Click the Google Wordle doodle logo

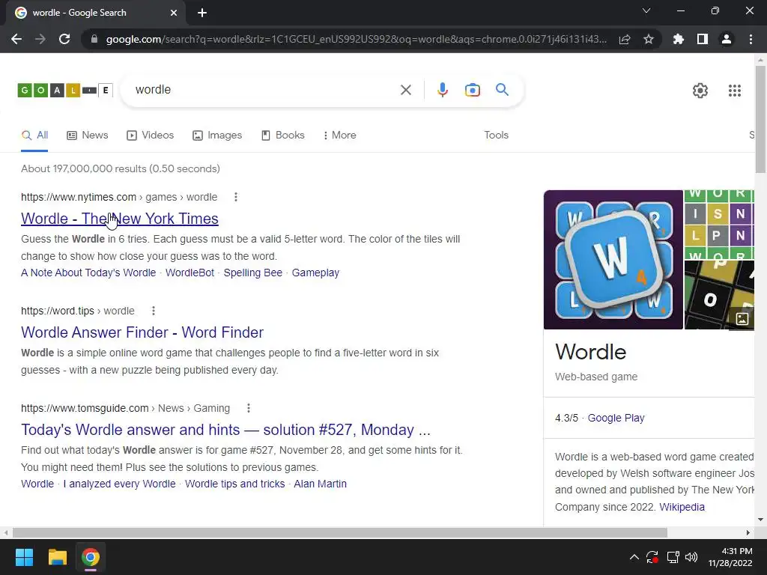pyautogui.click(x=66, y=90)
